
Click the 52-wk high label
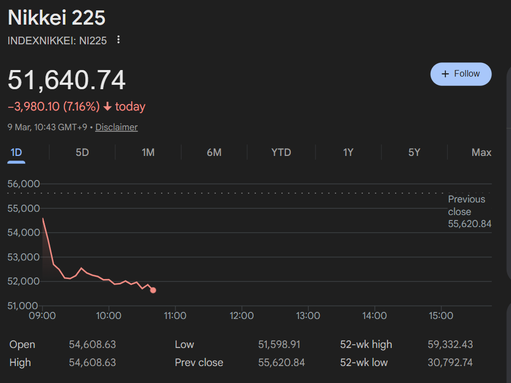(366, 345)
